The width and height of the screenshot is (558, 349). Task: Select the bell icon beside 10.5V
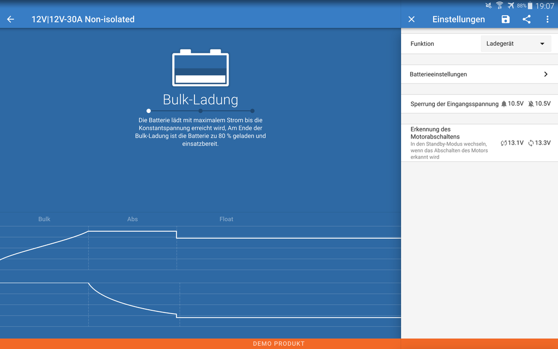click(x=504, y=104)
